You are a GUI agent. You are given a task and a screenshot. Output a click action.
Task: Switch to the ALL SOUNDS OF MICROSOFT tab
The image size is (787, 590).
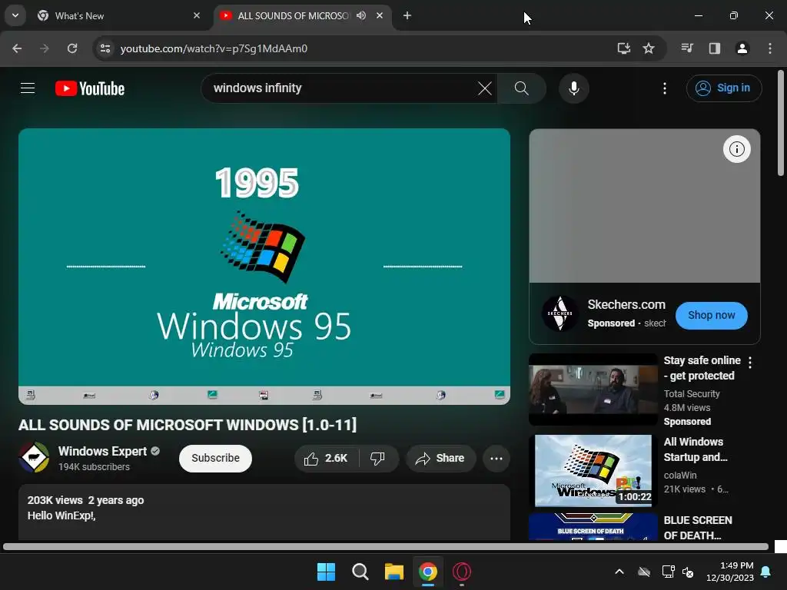(293, 15)
